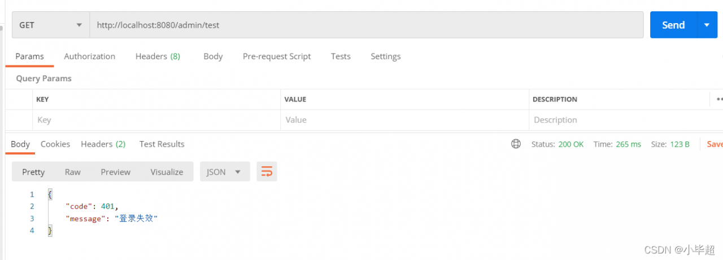Click the query param Key field
This screenshot has height=260, width=723.
pos(156,120)
